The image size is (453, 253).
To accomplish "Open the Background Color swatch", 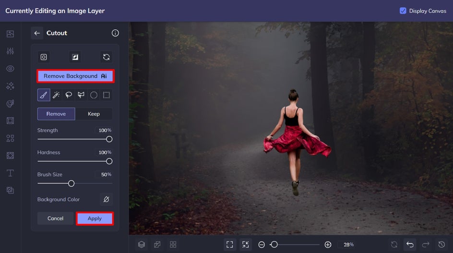I will click(107, 199).
